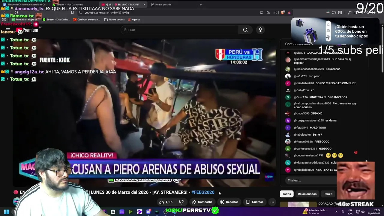Open egency bookmark
The image size is (384, 216).
[134, 19]
